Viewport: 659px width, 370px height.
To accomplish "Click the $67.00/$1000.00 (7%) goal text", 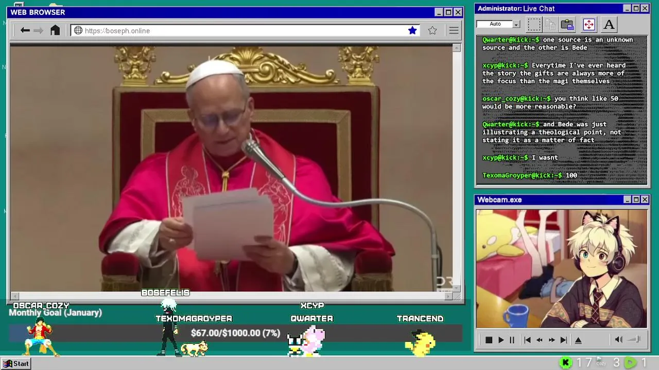I will (235, 333).
